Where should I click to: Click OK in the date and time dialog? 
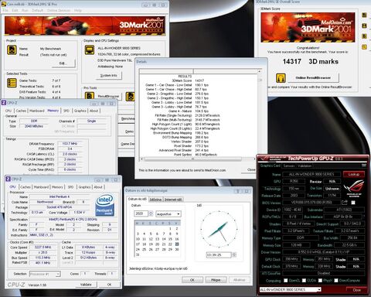coord(192,280)
